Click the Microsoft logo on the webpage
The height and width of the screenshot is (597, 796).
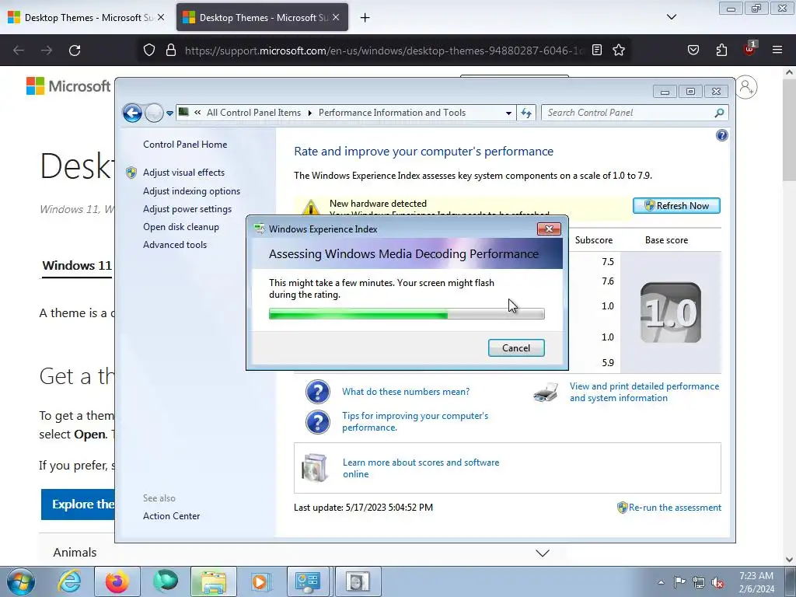68,86
